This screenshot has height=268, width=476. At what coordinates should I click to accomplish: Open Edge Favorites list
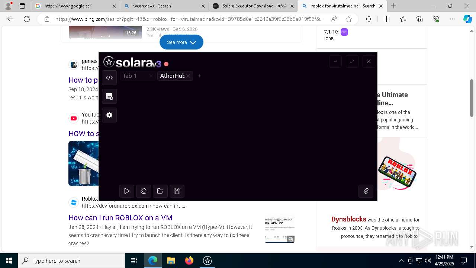(x=403, y=19)
